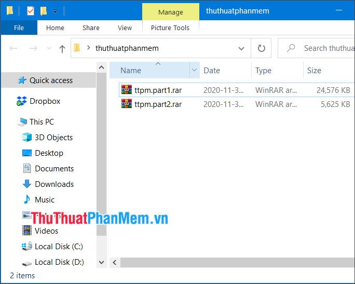Click the Dropbox icon
Image resolution: width=355 pixels, height=284 pixels.
coord(21,101)
